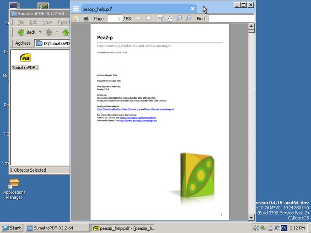Expand the Back button history dropdown
This screenshot has height=233, width=311.
pyautogui.click(x=40, y=32)
